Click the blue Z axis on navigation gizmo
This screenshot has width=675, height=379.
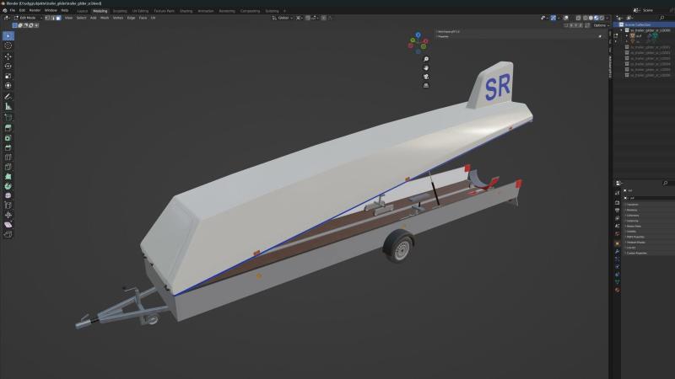[x=418, y=35]
